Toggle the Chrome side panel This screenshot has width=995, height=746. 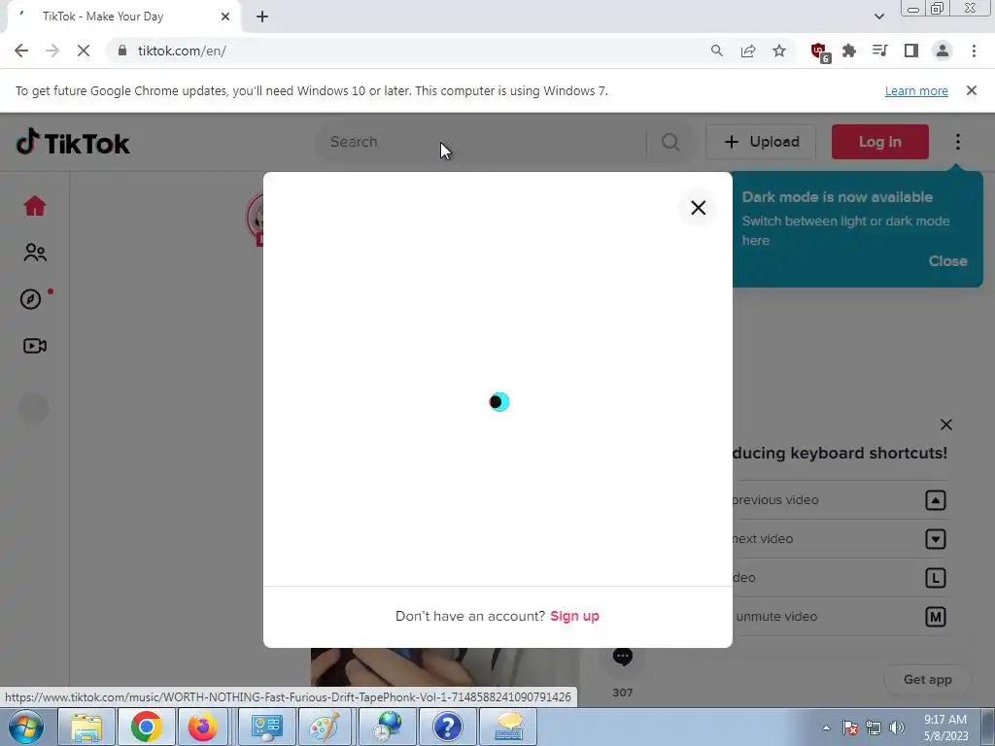pyautogui.click(x=911, y=51)
